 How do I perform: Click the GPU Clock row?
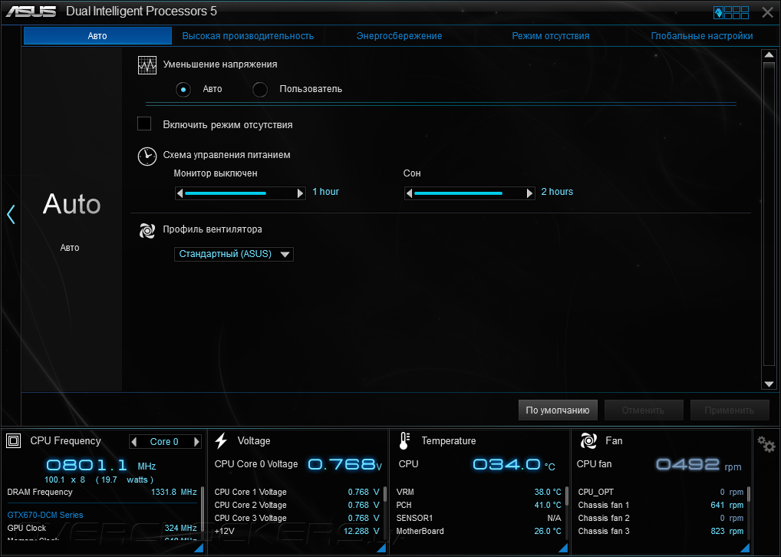[102, 528]
